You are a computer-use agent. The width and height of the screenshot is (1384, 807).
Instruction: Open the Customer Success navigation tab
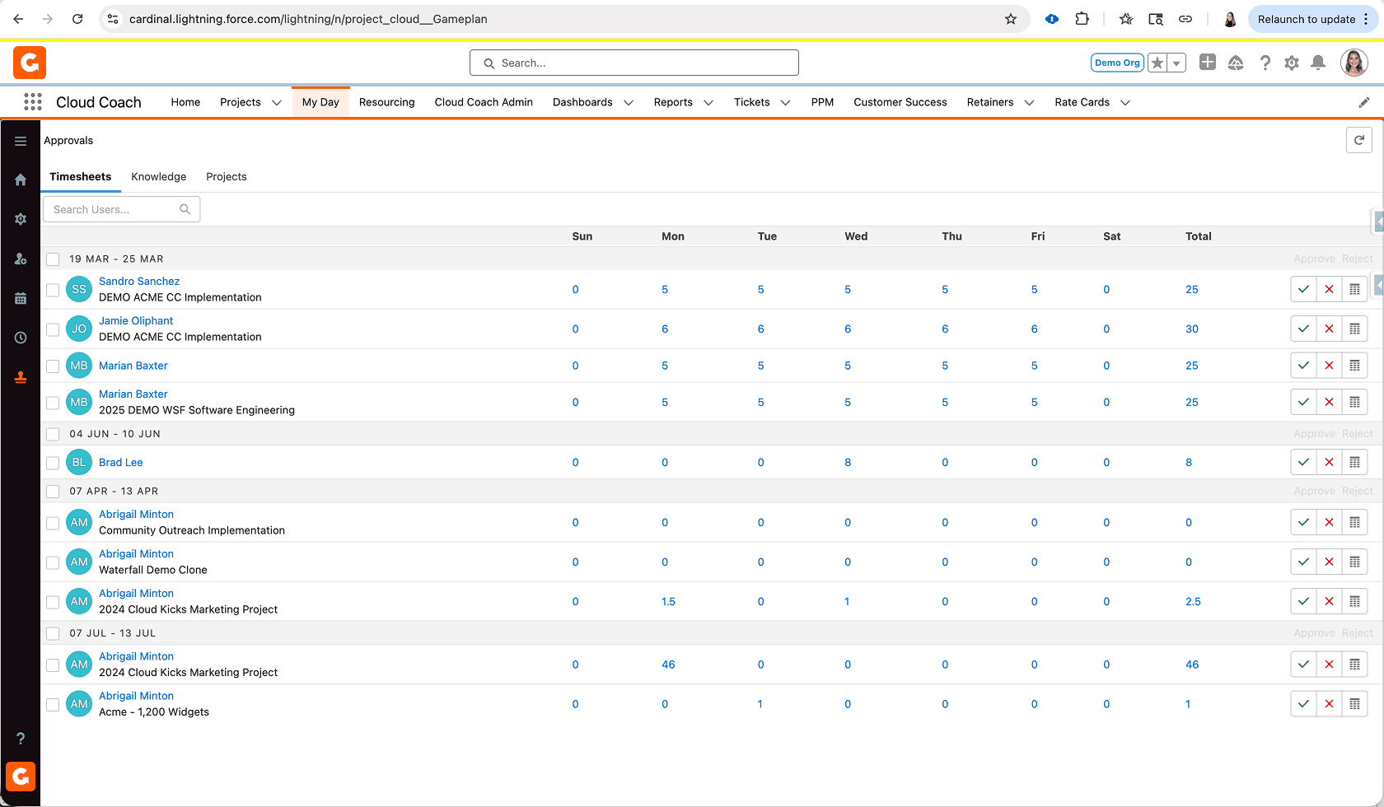pos(900,102)
